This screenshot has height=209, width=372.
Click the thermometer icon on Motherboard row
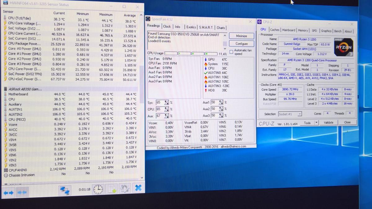click(6, 94)
